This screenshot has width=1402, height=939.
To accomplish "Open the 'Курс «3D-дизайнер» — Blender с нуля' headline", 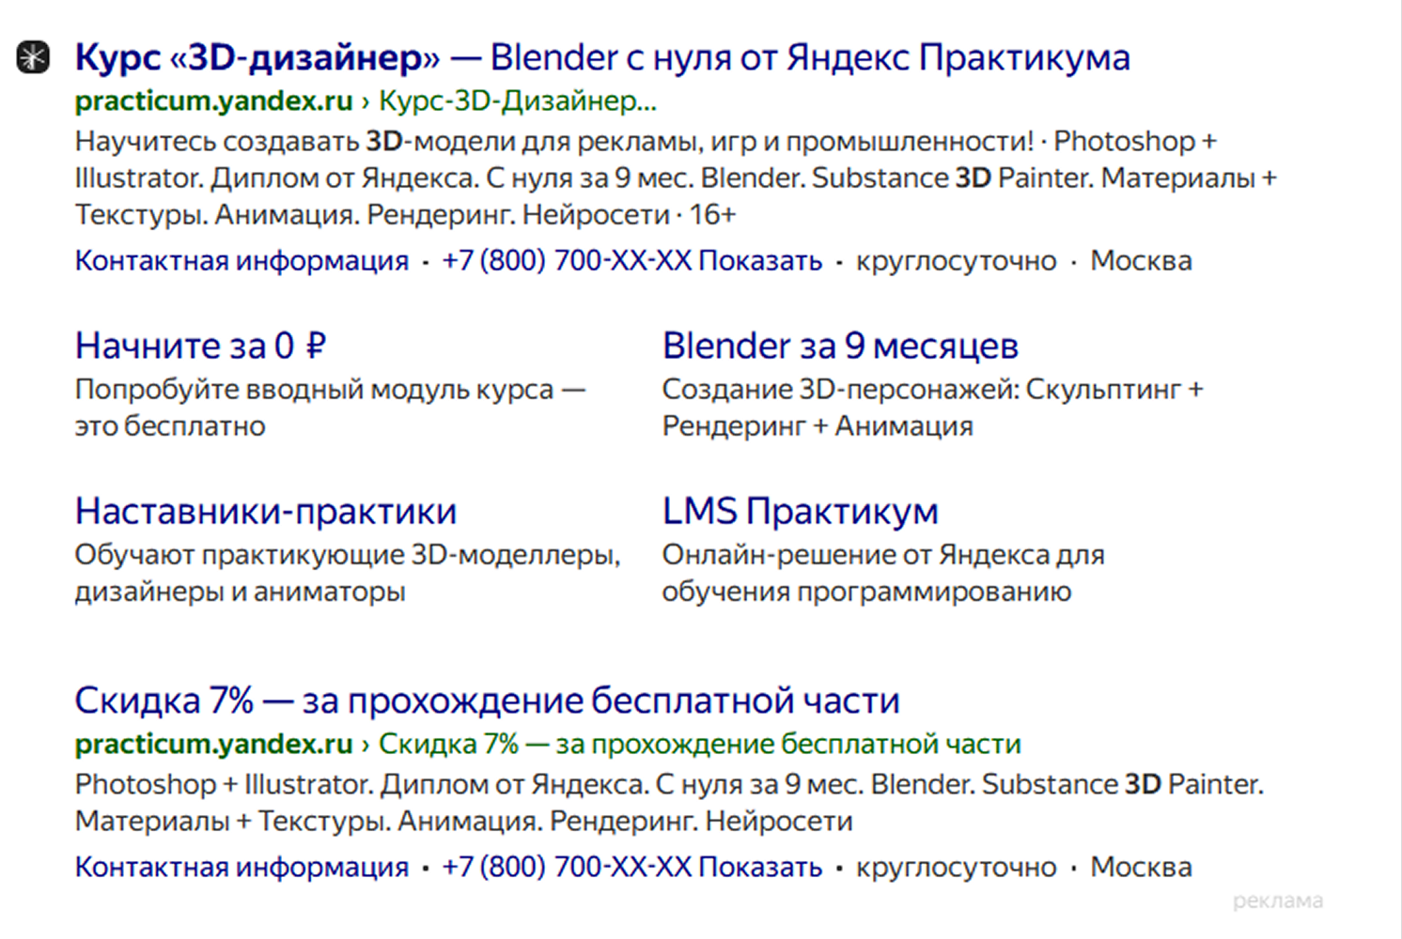I will 602,57.
